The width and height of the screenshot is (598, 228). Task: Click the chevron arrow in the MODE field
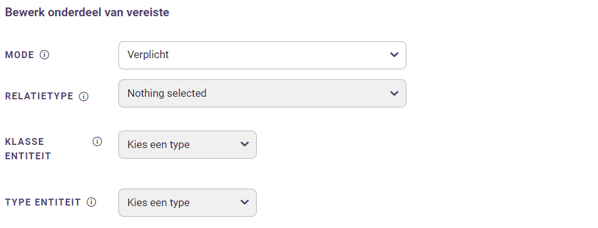coord(394,55)
